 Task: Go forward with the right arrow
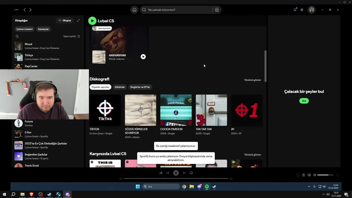pos(30,10)
